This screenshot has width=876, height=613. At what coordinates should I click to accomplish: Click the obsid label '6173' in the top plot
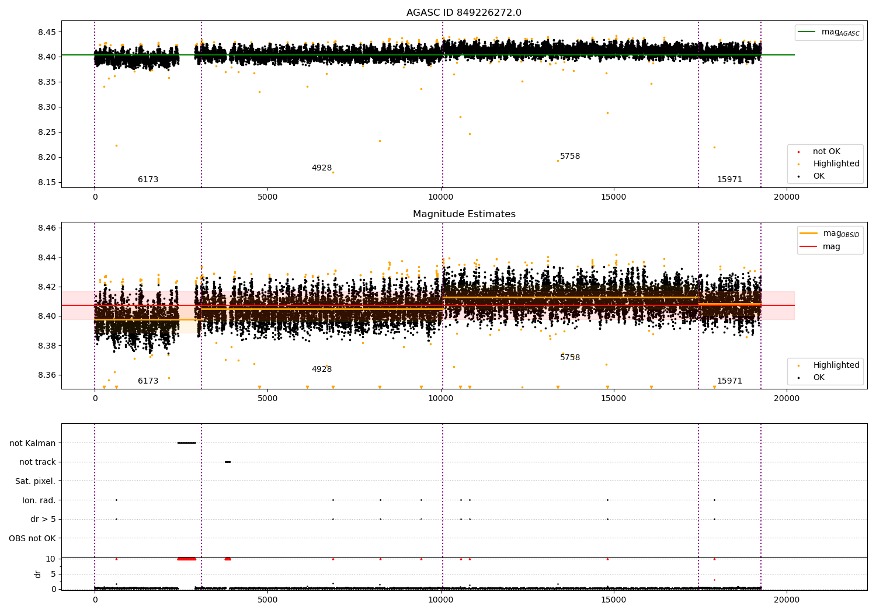148,180
